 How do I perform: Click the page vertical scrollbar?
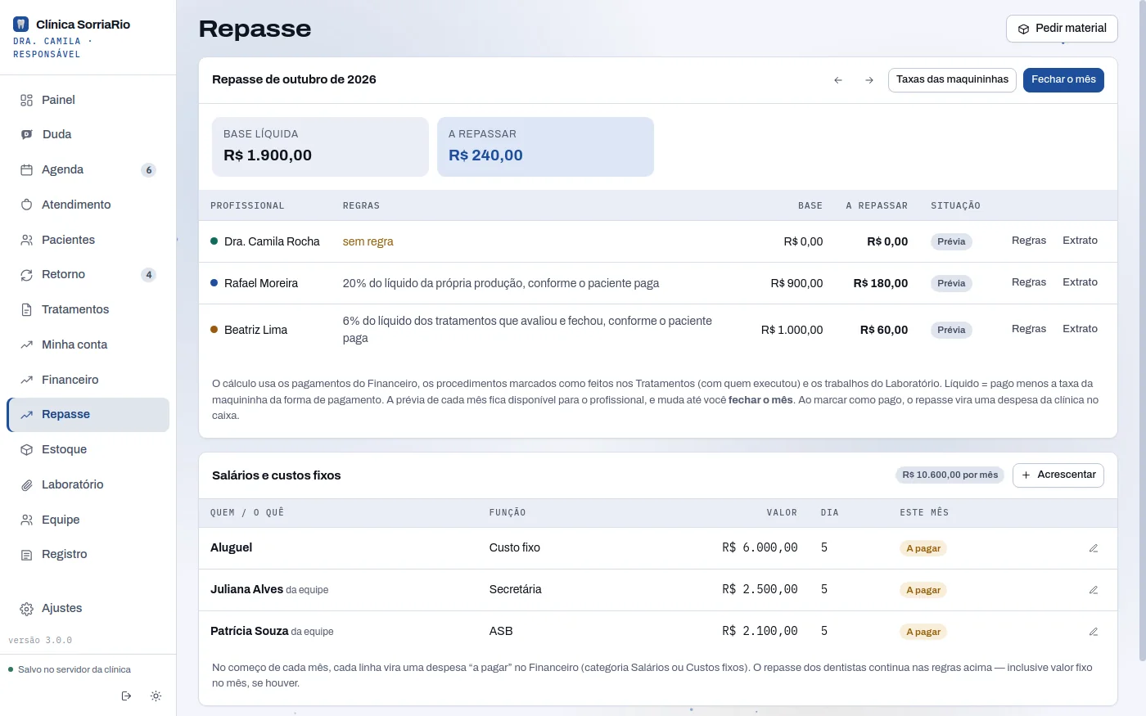click(x=1142, y=331)
